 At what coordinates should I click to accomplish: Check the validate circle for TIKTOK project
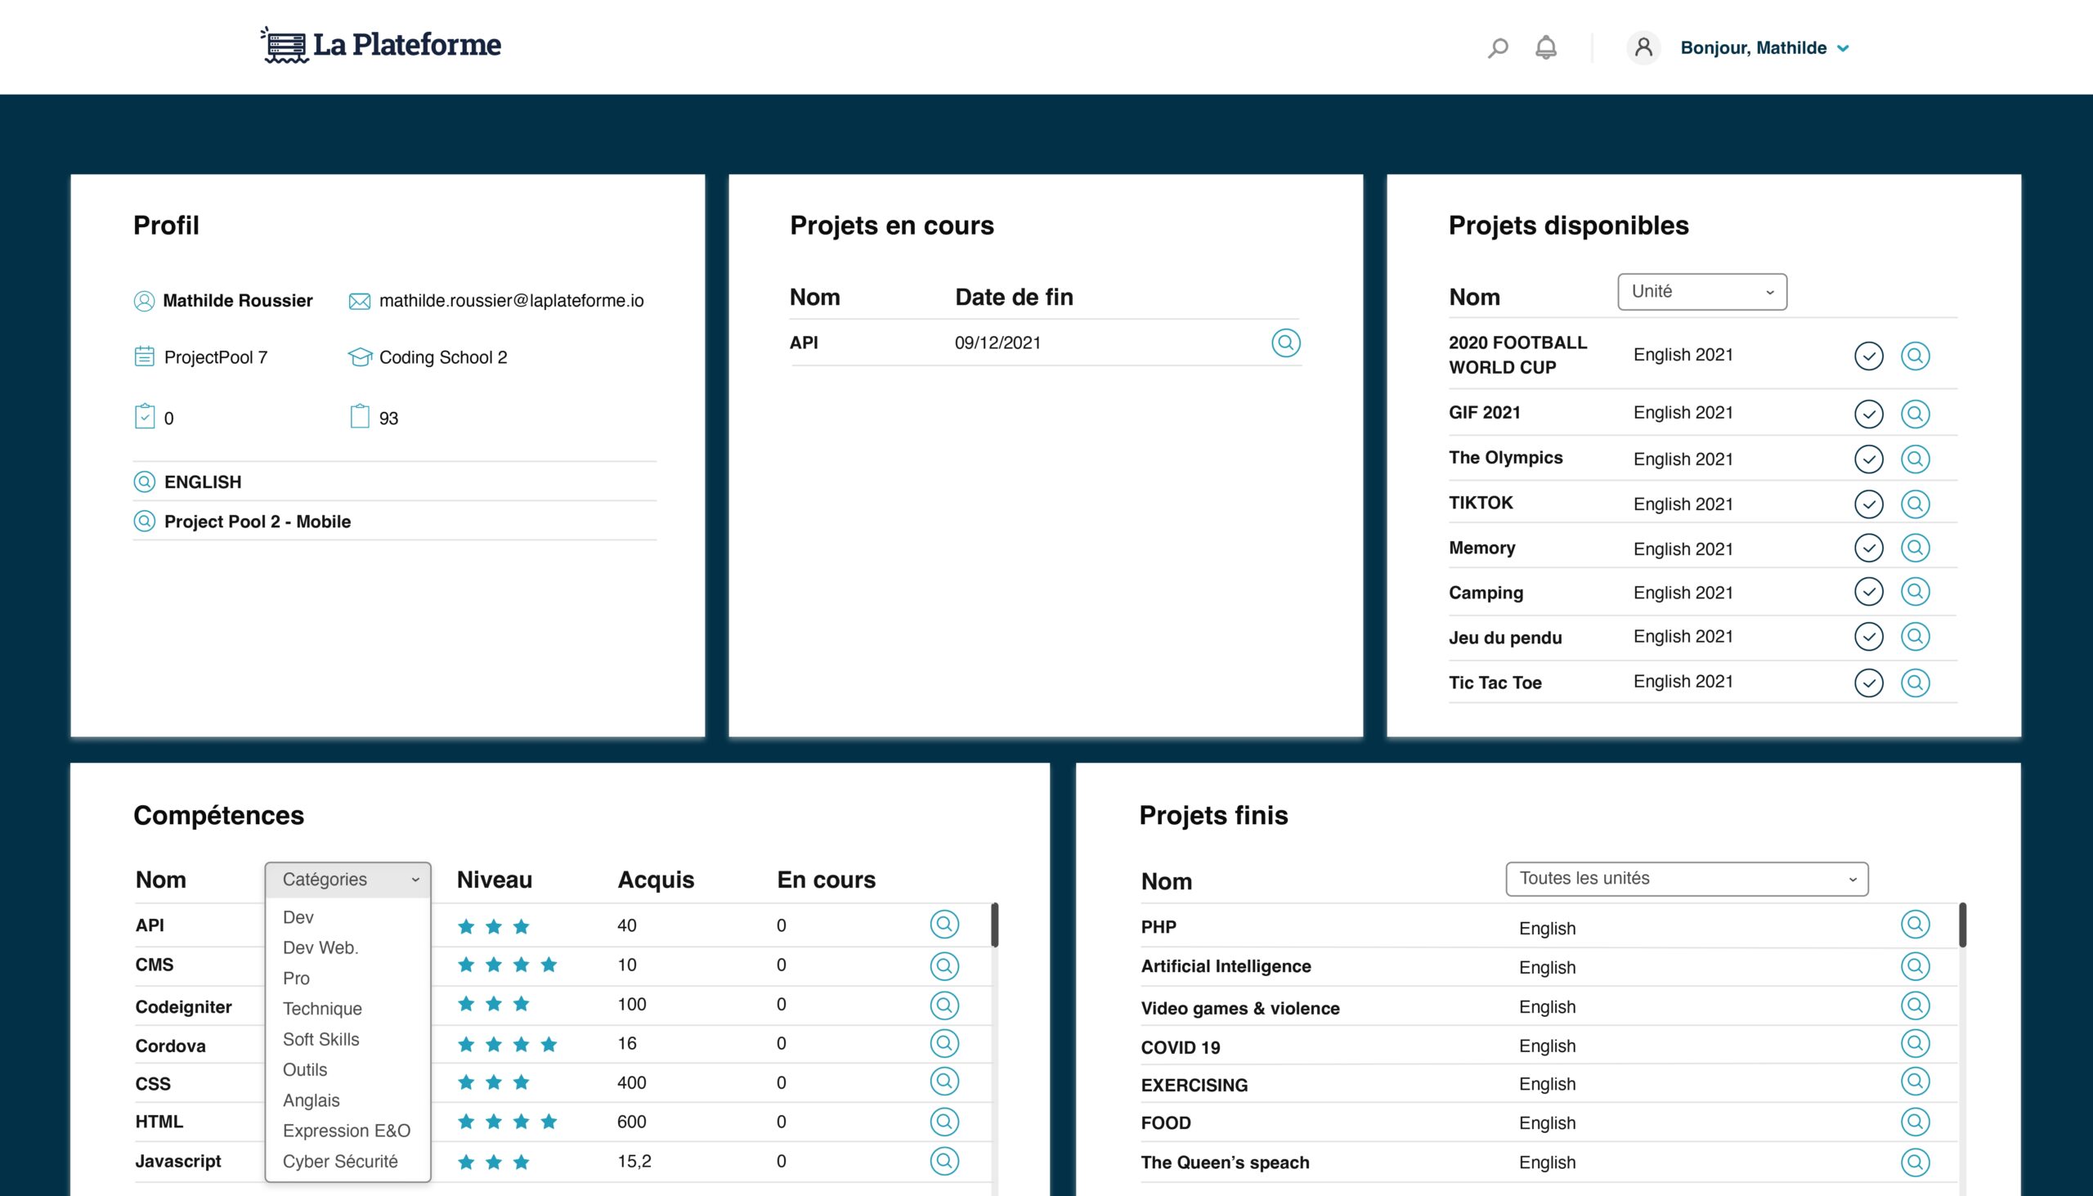pos(1868,504)
